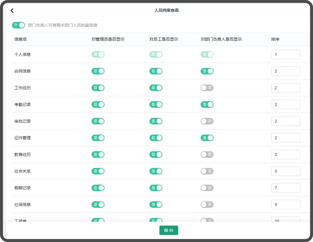The width and height of the screenshot is (313, 242).
Task: Enable 工作经历 display for 部门负责人
Action: (x=207, y=88)
